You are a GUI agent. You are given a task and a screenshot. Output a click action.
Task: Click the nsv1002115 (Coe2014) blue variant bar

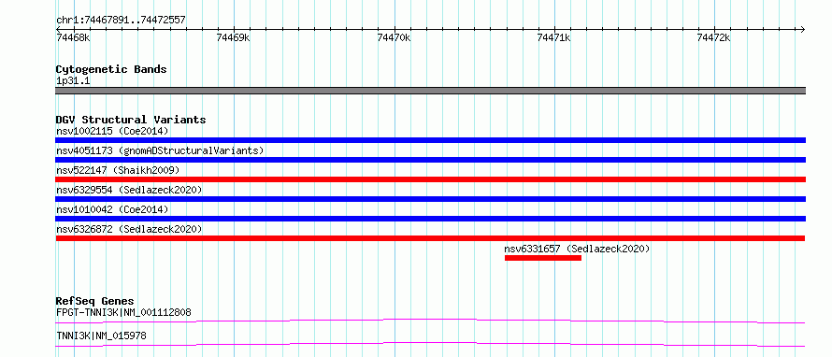(x=430, y=140)
